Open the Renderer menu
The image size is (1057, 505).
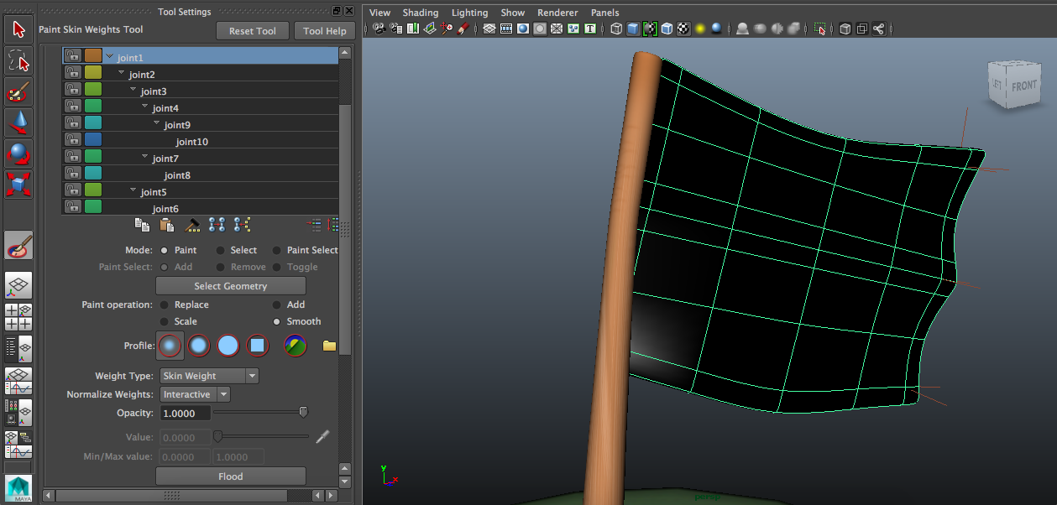(x=557, y=12)
